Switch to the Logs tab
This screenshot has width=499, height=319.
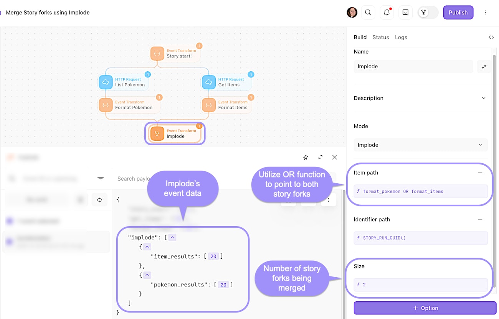click(x=401, y=37)
